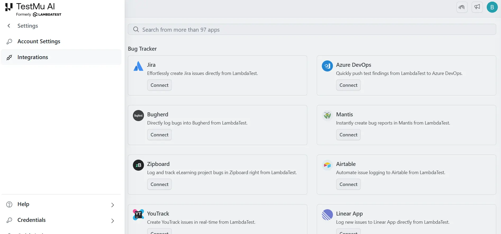The image size is (501, 234).
Task: Click 'Log new issues to Linear App' text
Action: coord(393,222)
